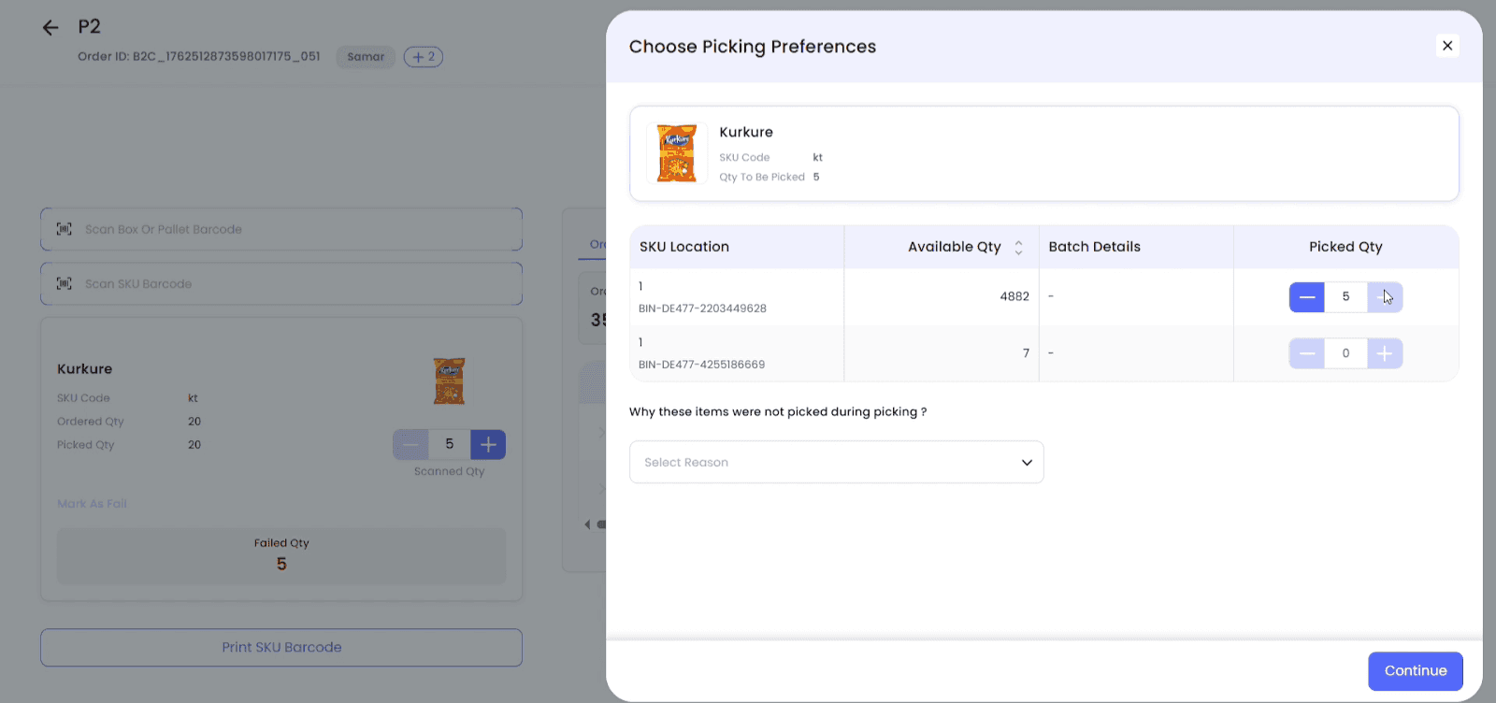Focus the Scan SKU Barcode field
Screen dimensions: 1496x703
281,283
